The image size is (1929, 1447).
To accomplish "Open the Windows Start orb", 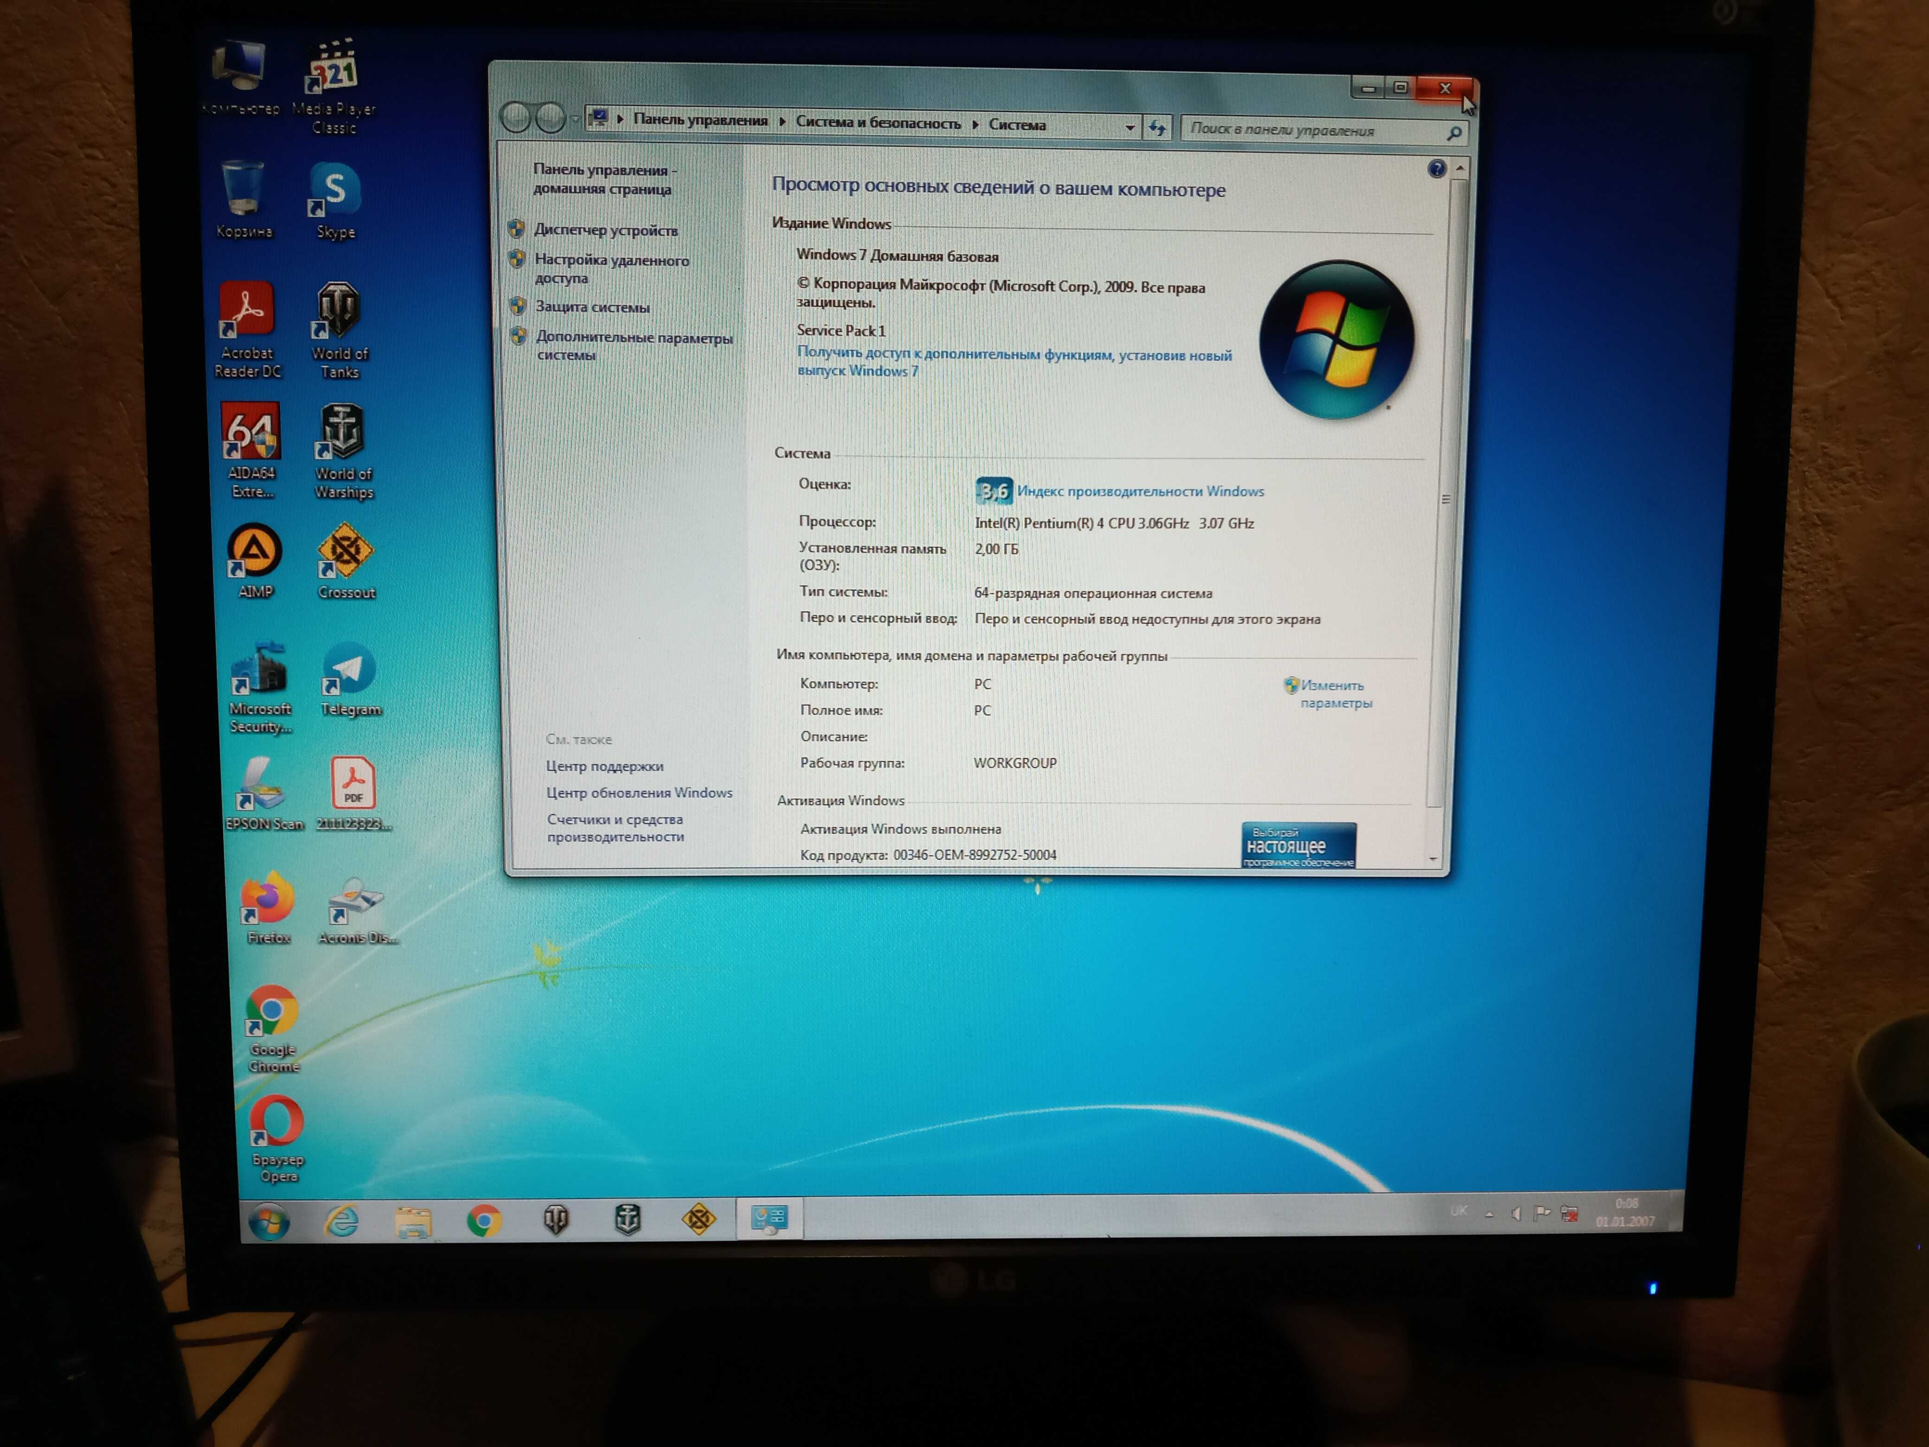I will (x=269, y=1222).
